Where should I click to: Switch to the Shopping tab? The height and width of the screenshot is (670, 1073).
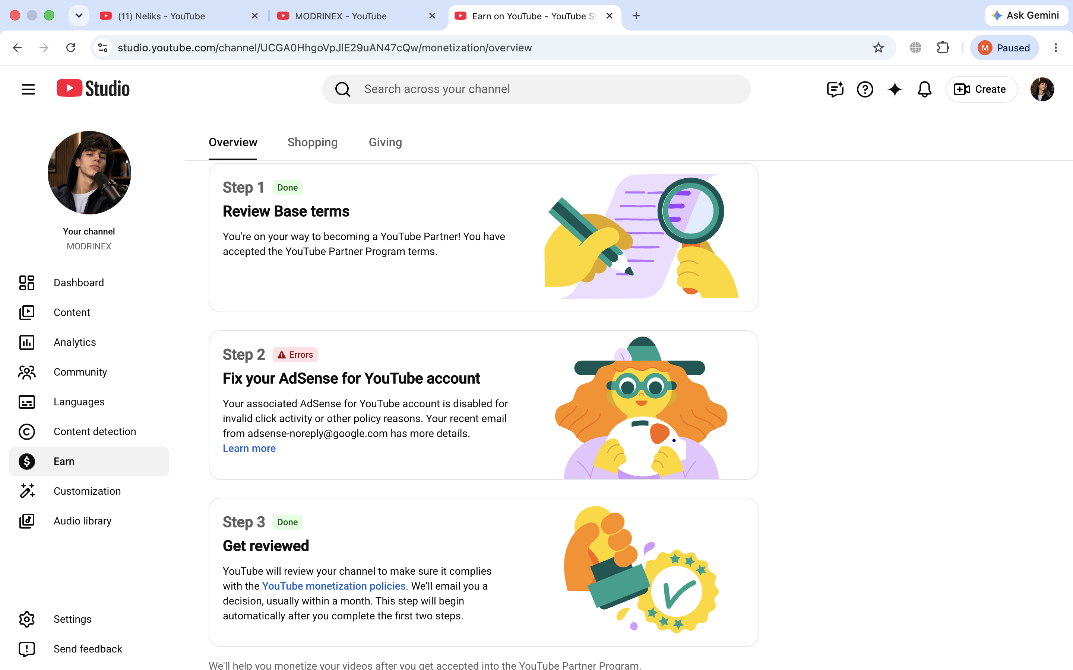tap(313, 142)
